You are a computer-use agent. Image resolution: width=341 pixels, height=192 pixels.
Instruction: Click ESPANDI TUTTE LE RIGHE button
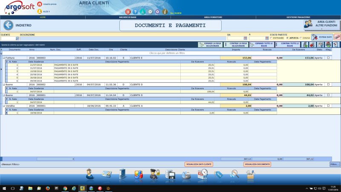point(262,45)
